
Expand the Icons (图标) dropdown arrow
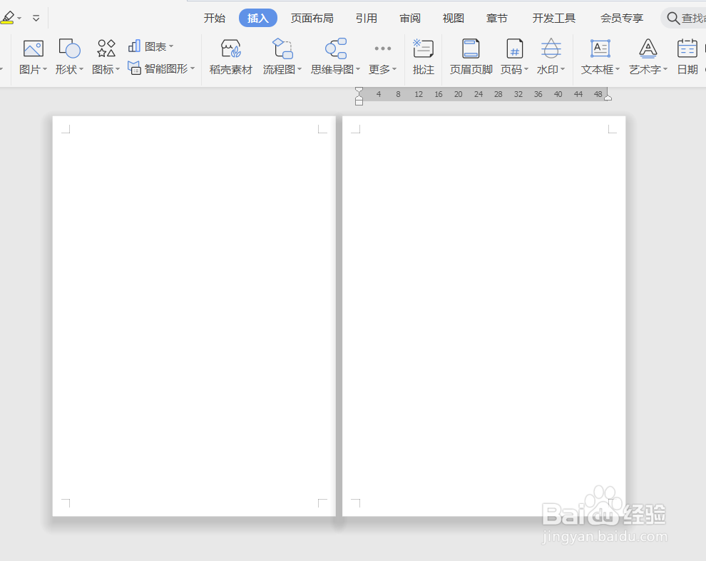tap(118, 69)
